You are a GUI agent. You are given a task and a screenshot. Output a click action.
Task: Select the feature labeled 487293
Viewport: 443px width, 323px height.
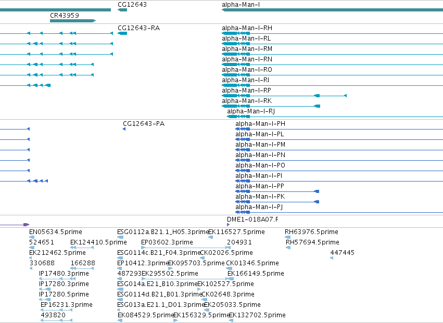click(120, 279)
